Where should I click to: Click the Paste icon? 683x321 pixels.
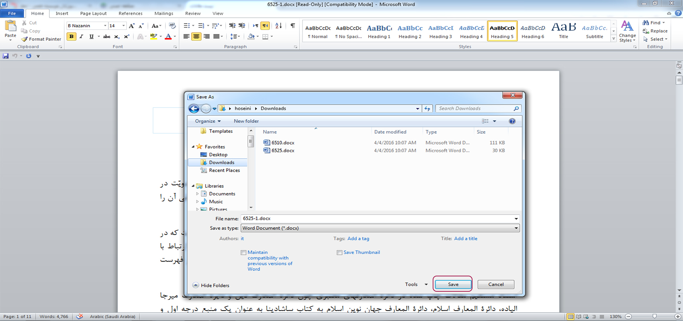point(10,26)
